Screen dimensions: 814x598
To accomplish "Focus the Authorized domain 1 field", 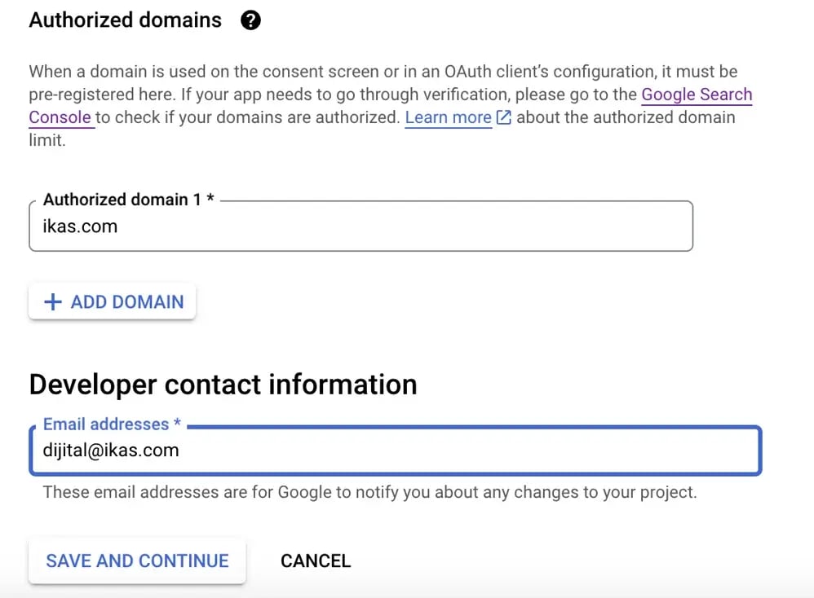I will click(361, 226).
